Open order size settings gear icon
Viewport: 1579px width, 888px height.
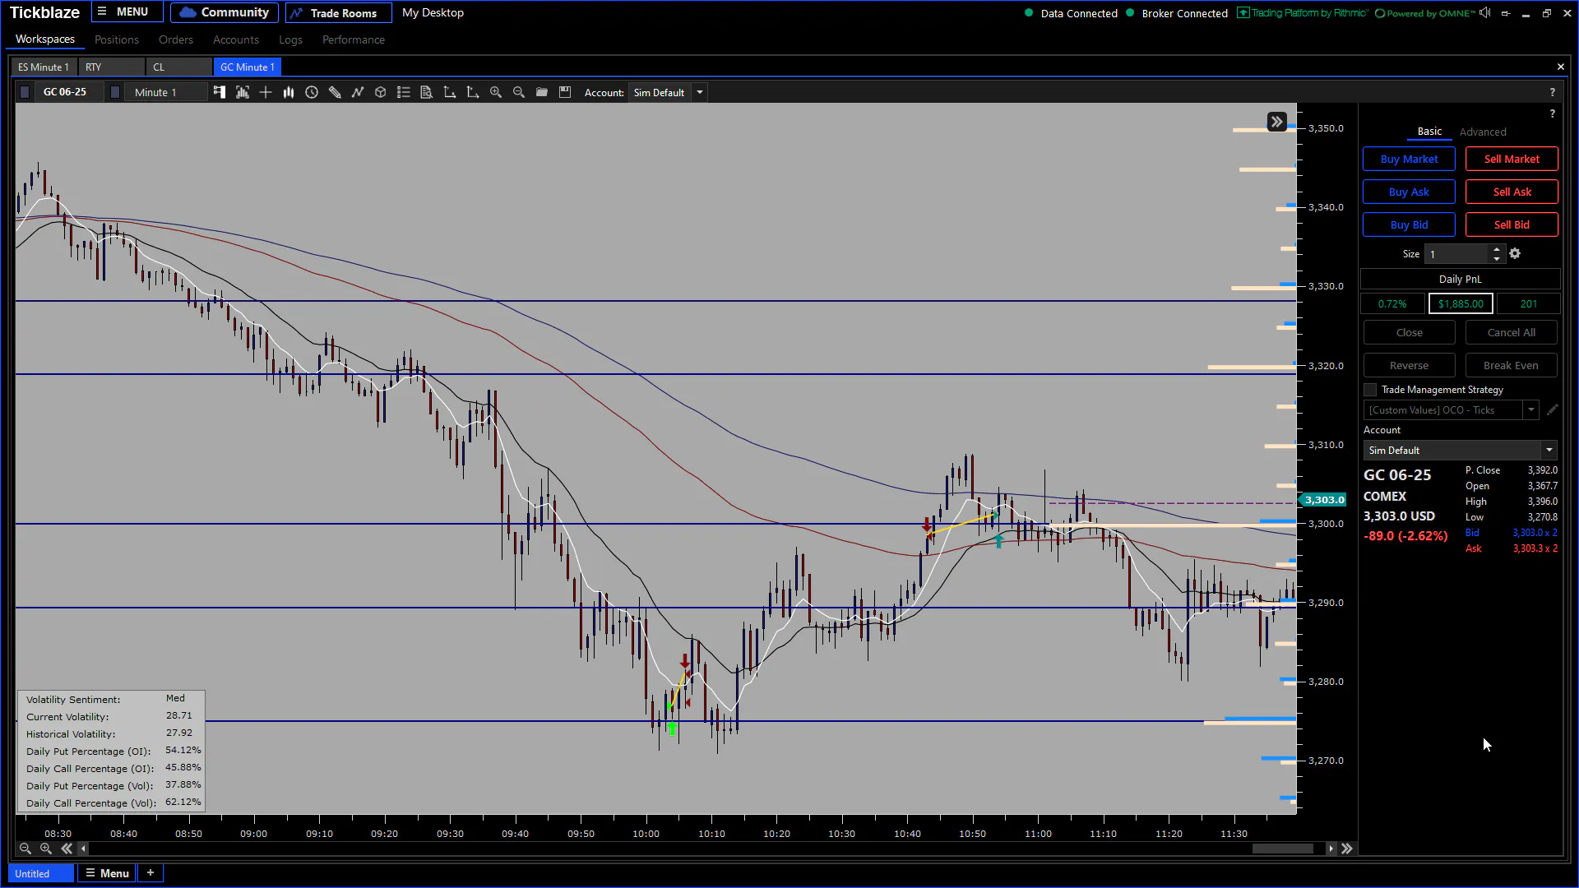(1515, 254)
